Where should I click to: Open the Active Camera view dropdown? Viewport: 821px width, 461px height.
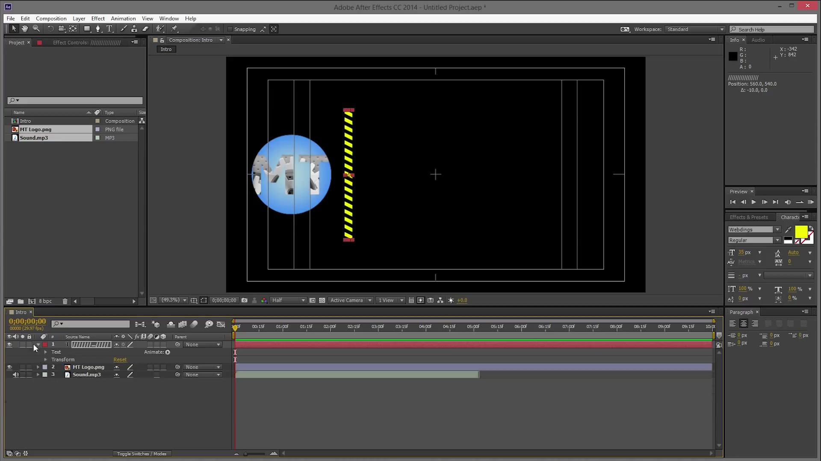pos(351,300)
